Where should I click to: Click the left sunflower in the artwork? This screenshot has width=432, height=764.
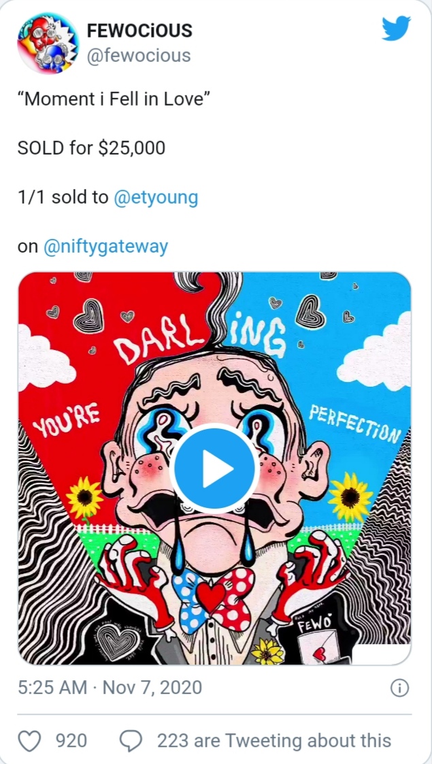point(85,497)
